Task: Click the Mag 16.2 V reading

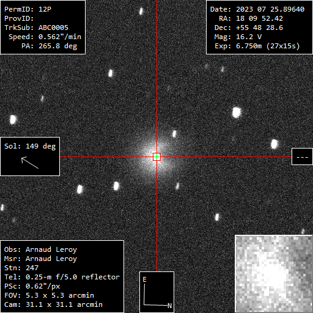Action: (x=238, y=37)
